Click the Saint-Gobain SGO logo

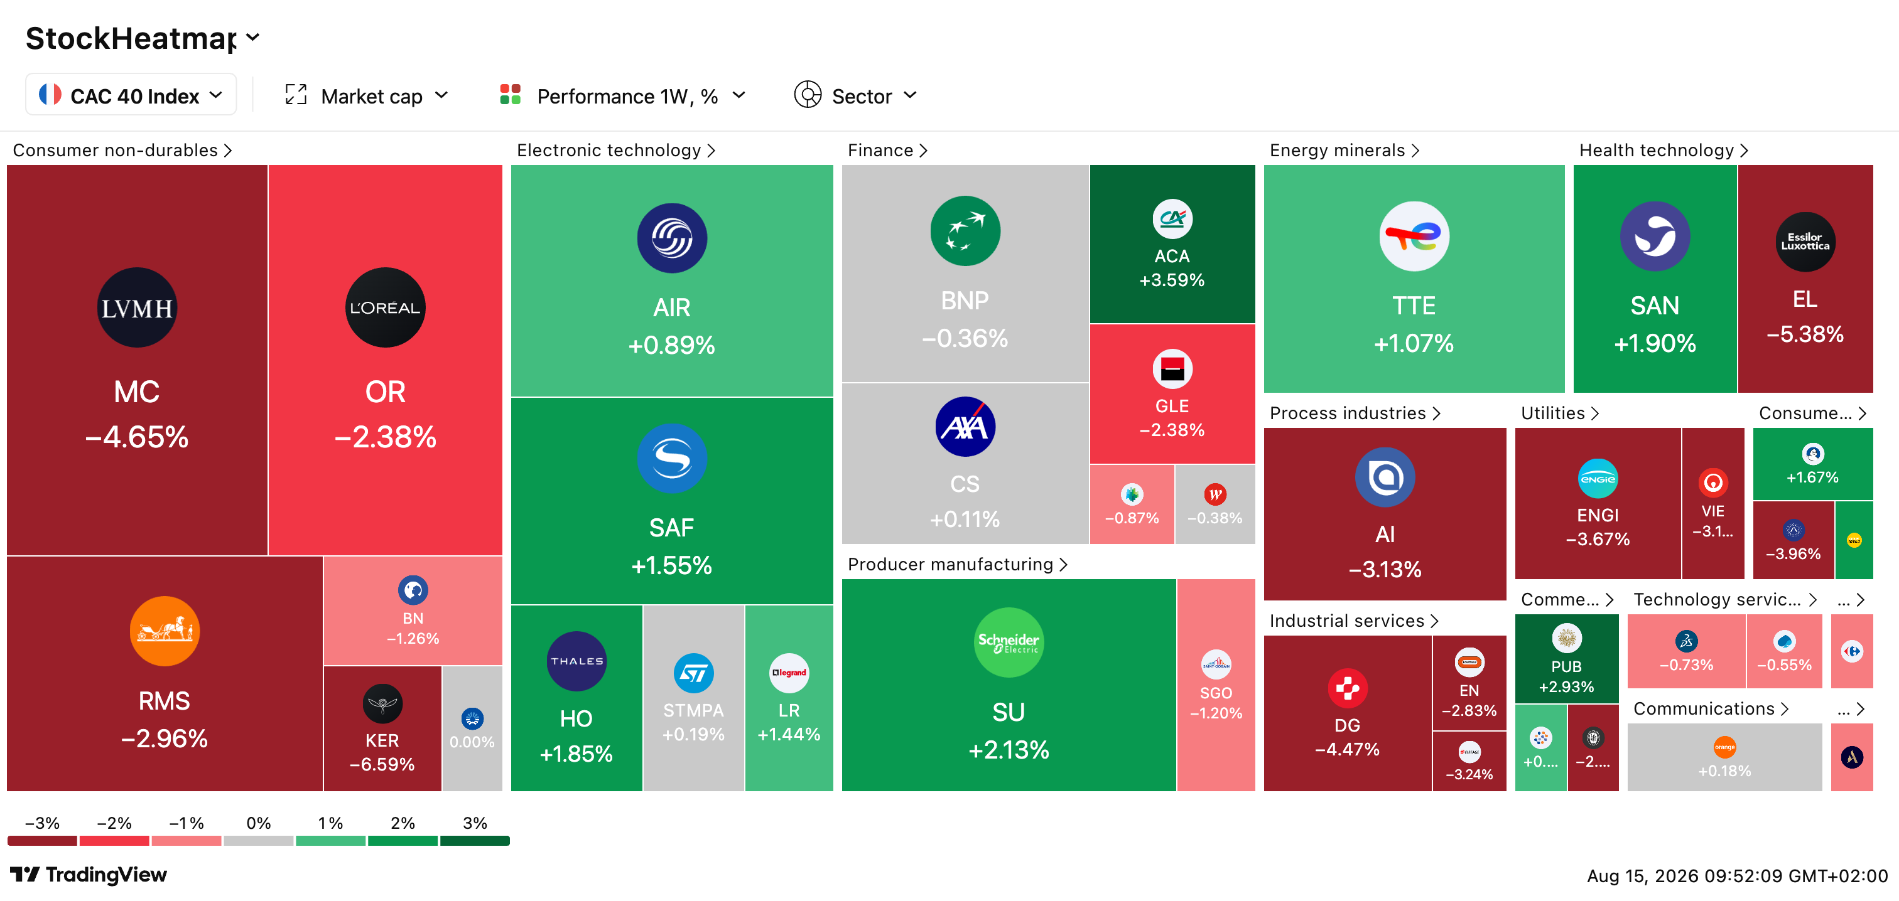pyautogui.click(x=1216, y=664)
